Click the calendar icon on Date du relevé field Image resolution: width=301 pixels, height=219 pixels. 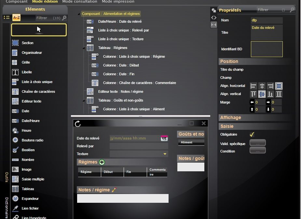164,138
